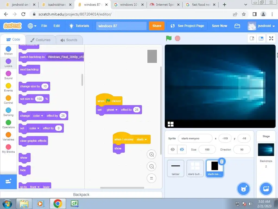Click the orange Share button
The width and height of the screenshot is (278, 209).
coord(157,26)
